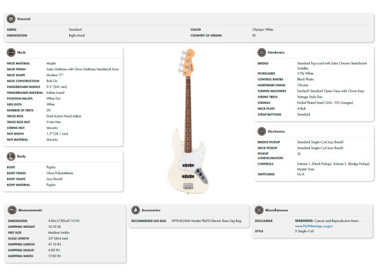Click the Chrome hardware finish value
This screenshot has height=277, width=377.
pos(302,85)
